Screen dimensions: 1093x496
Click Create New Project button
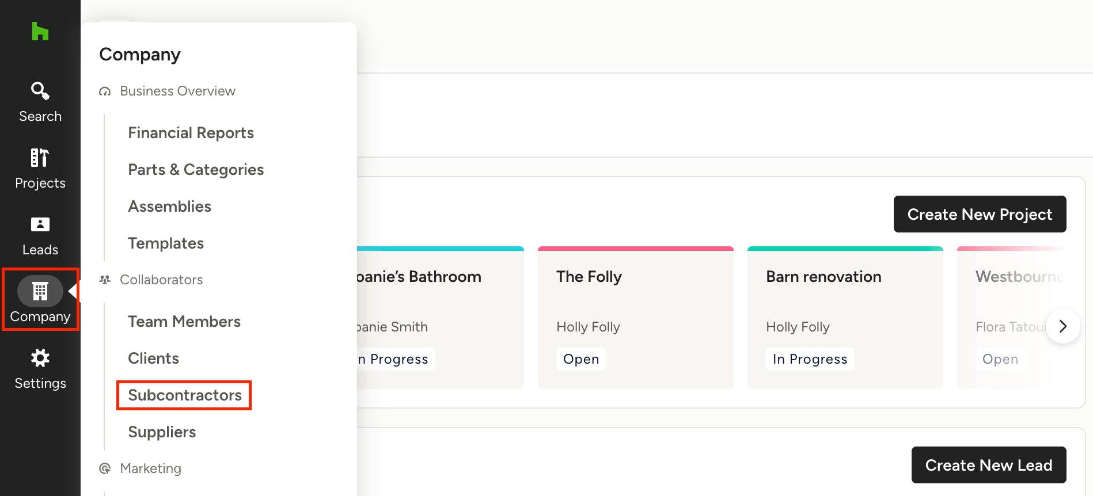[x=980, y=214]
